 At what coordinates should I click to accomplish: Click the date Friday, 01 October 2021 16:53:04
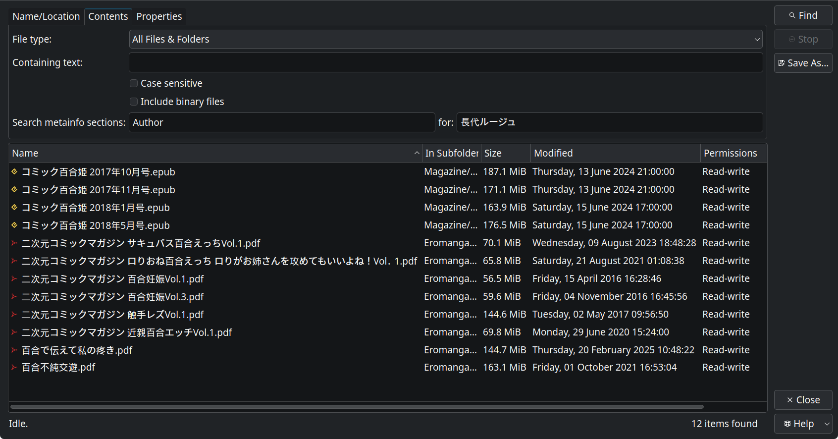coord(605,367)
